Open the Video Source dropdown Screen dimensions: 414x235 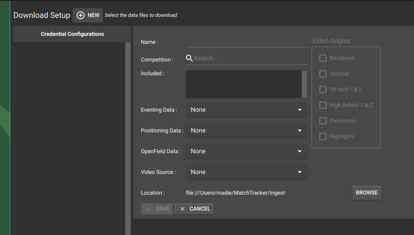point(246,172)
